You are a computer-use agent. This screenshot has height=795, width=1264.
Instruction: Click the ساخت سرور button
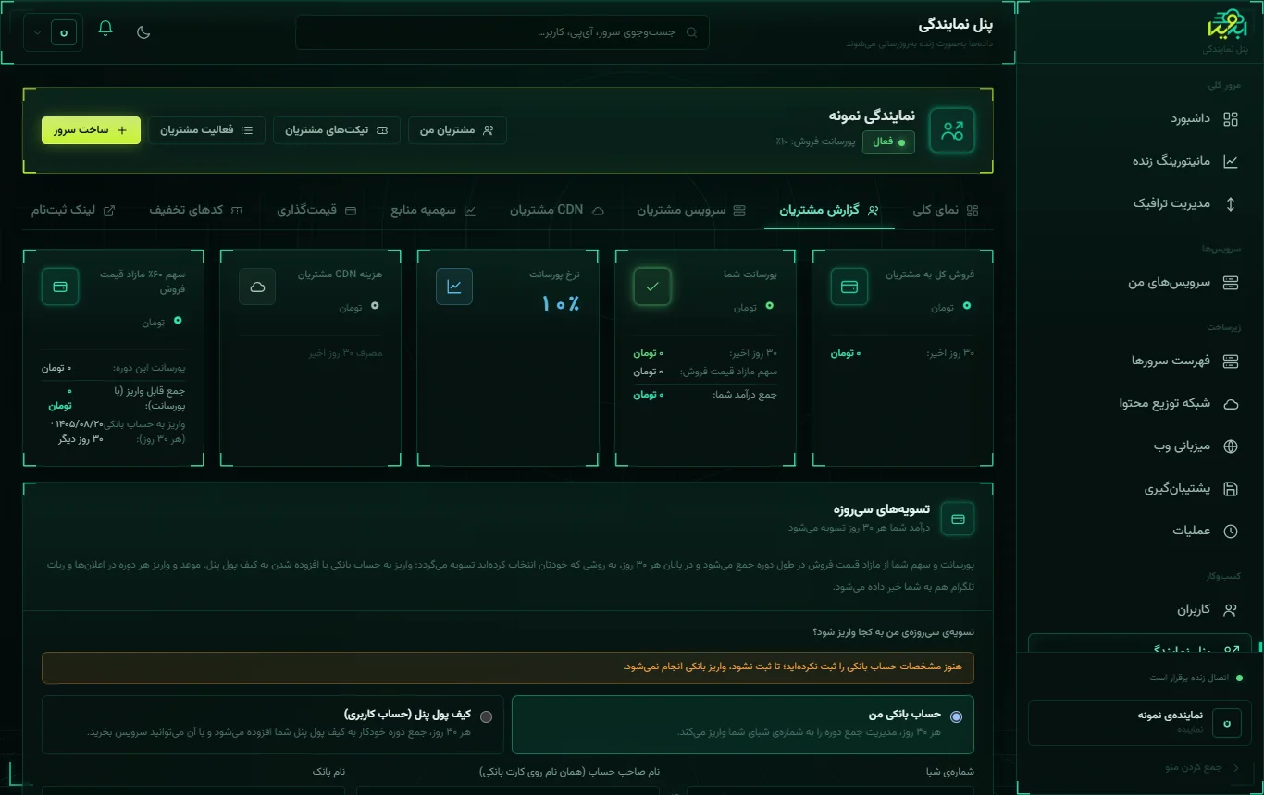tap(91, 130)
